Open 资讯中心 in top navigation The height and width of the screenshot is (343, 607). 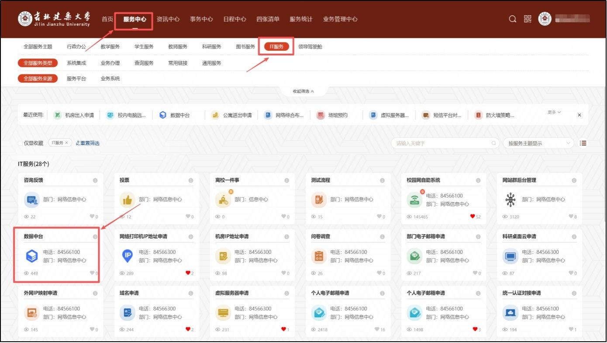[168, 19]
